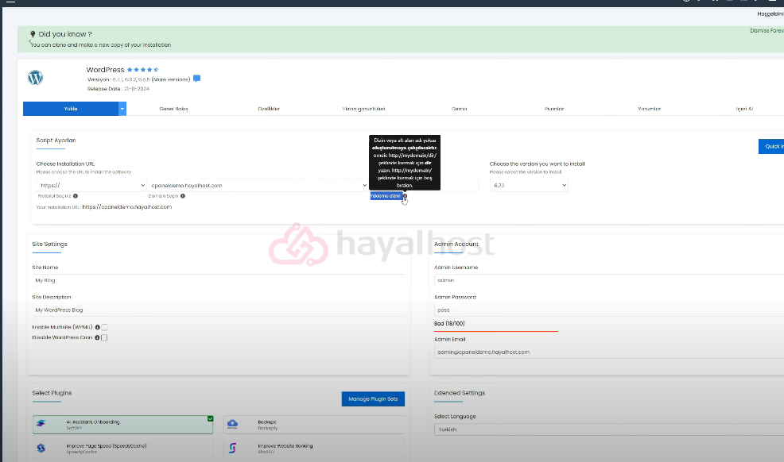
Task: Open the Ekran görüntüleri tab
Action: coord(363,109)
